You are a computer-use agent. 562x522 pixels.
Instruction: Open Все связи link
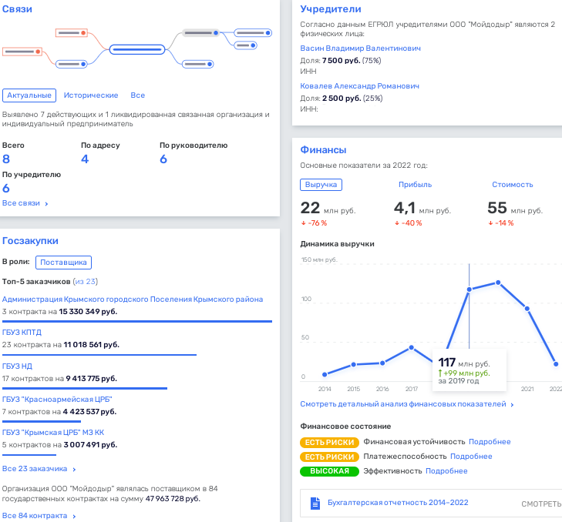point(21,203)
